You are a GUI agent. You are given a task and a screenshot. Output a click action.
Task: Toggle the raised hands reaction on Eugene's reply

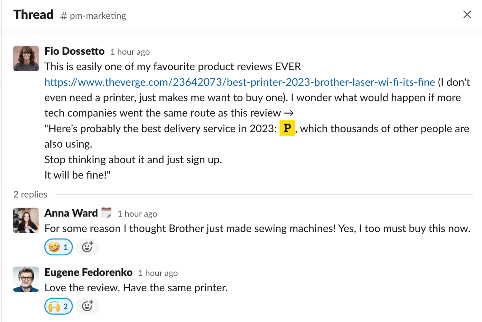[59, 306]
